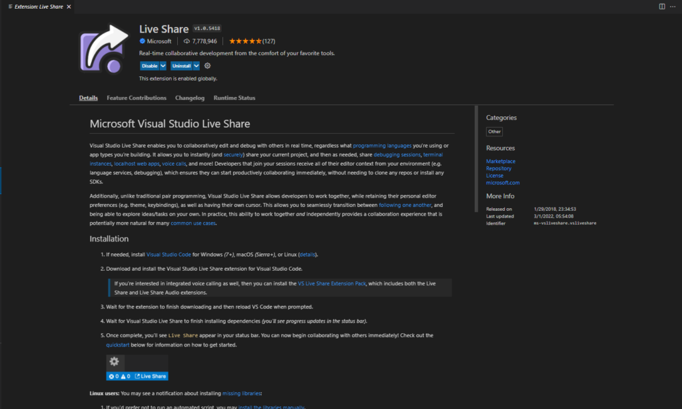Screen dimensions: 682x409
Task: Open the Feature Contributions tab
Action: coord(137,98)
